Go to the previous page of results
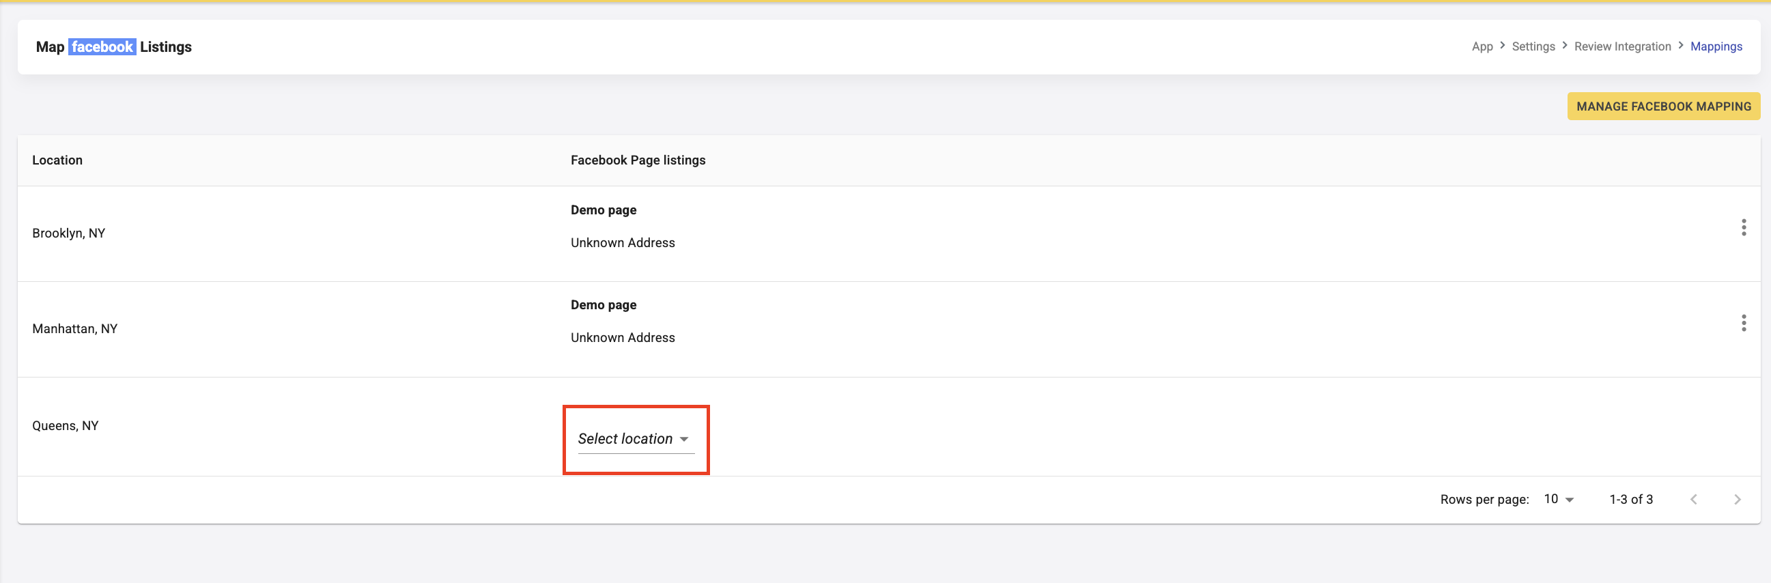Screen dimensions: 1771x583 [1693, 500]
